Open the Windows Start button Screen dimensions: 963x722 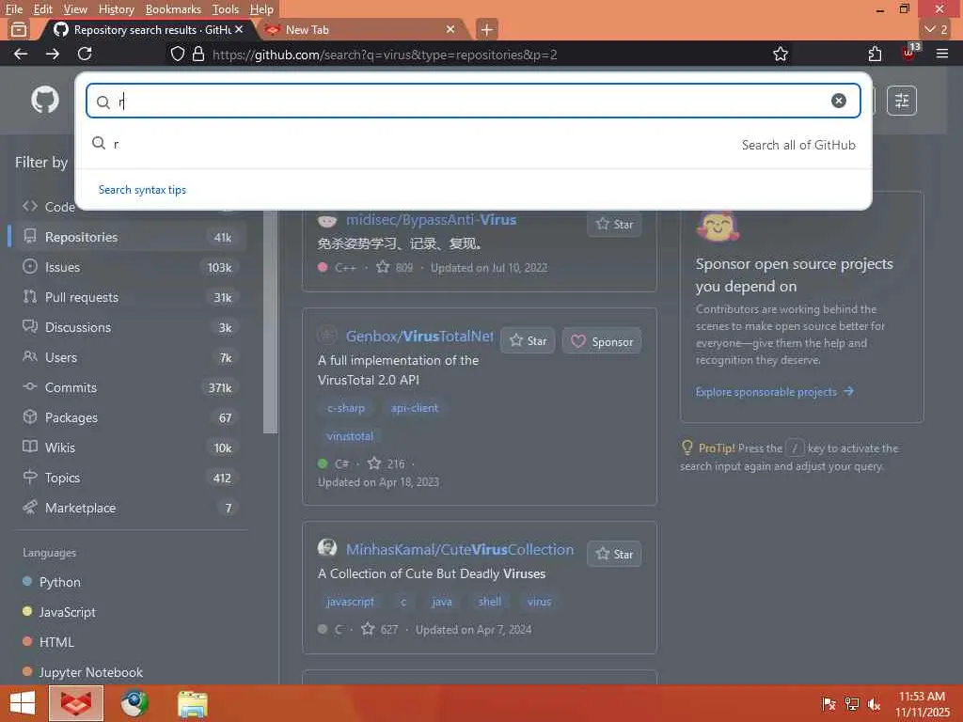[x=23, y=703]
